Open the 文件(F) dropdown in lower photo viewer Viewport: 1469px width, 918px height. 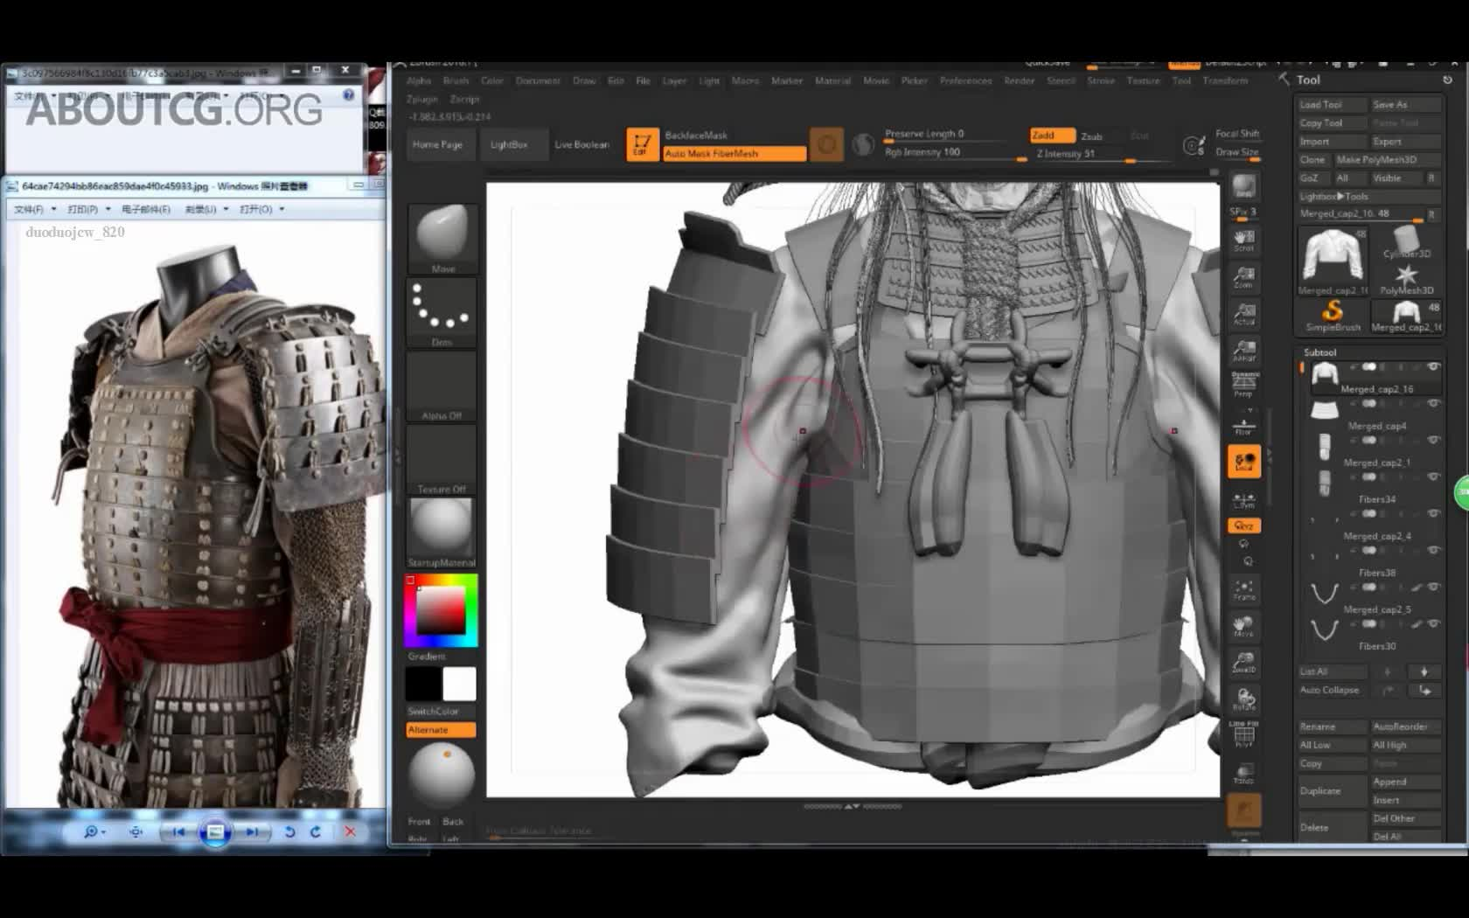(x=34, y=209)
